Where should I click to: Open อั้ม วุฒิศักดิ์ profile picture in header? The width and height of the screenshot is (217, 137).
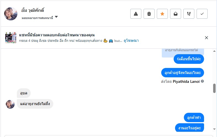pyautogui.click(x=11, y=14)
